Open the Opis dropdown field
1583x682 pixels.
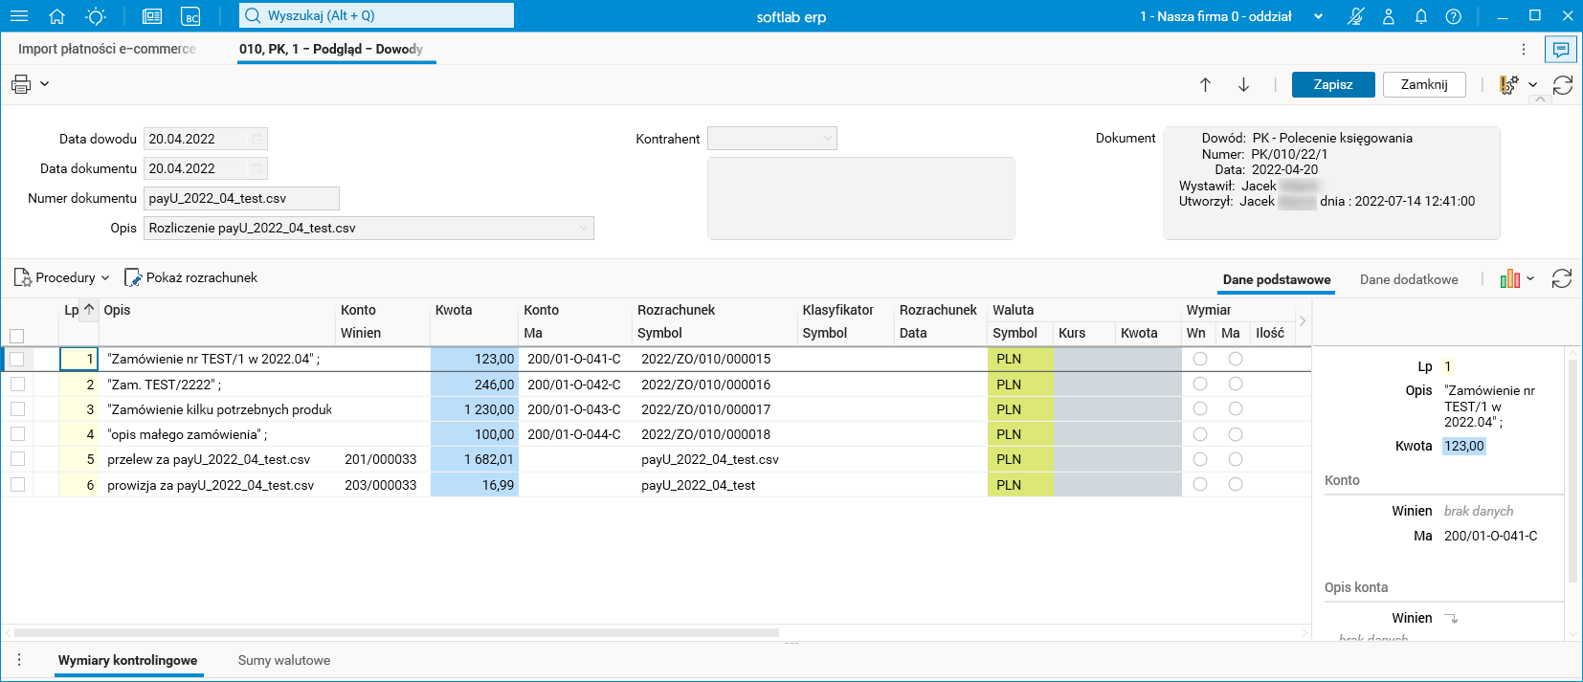[x=368, y=228]
